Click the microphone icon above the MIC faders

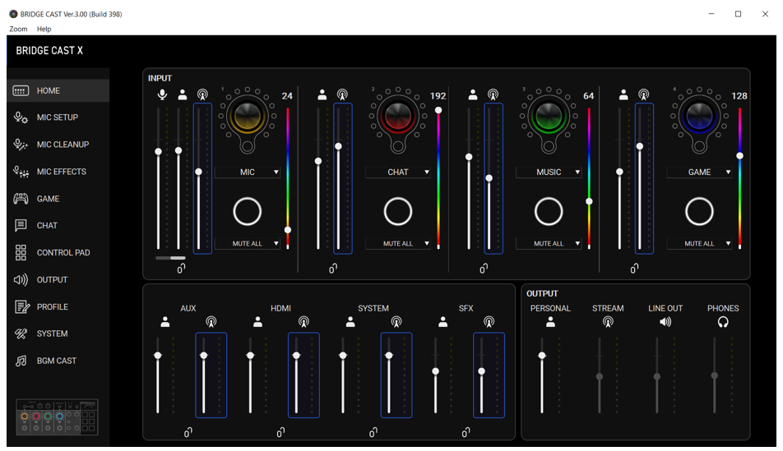[x=162, y=94]
